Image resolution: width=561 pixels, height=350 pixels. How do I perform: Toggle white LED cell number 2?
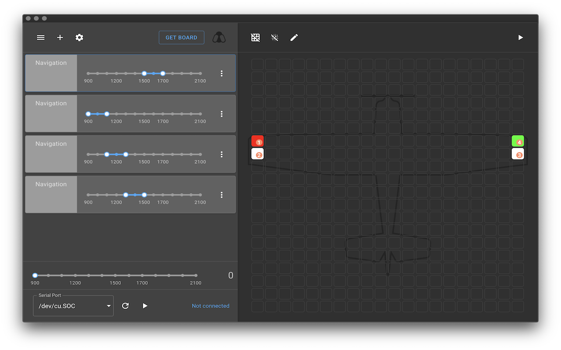click(258, 154)
